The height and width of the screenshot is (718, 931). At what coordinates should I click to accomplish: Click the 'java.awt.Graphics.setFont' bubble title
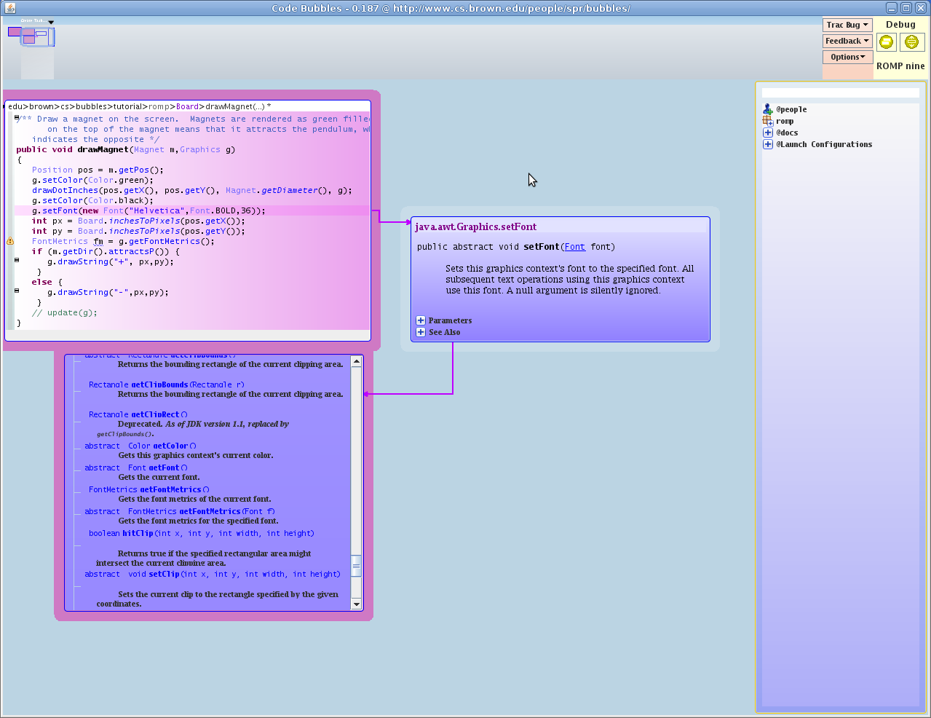[x=475, y=226]
